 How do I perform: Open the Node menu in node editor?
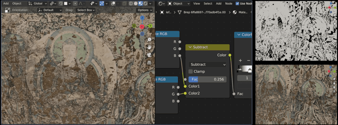point(229,3)
